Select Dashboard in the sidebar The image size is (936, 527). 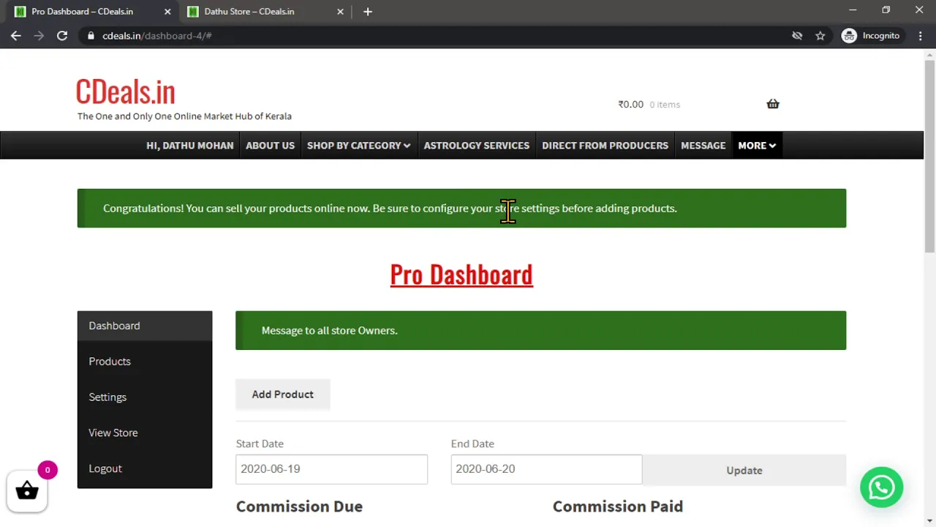(145, 326)
